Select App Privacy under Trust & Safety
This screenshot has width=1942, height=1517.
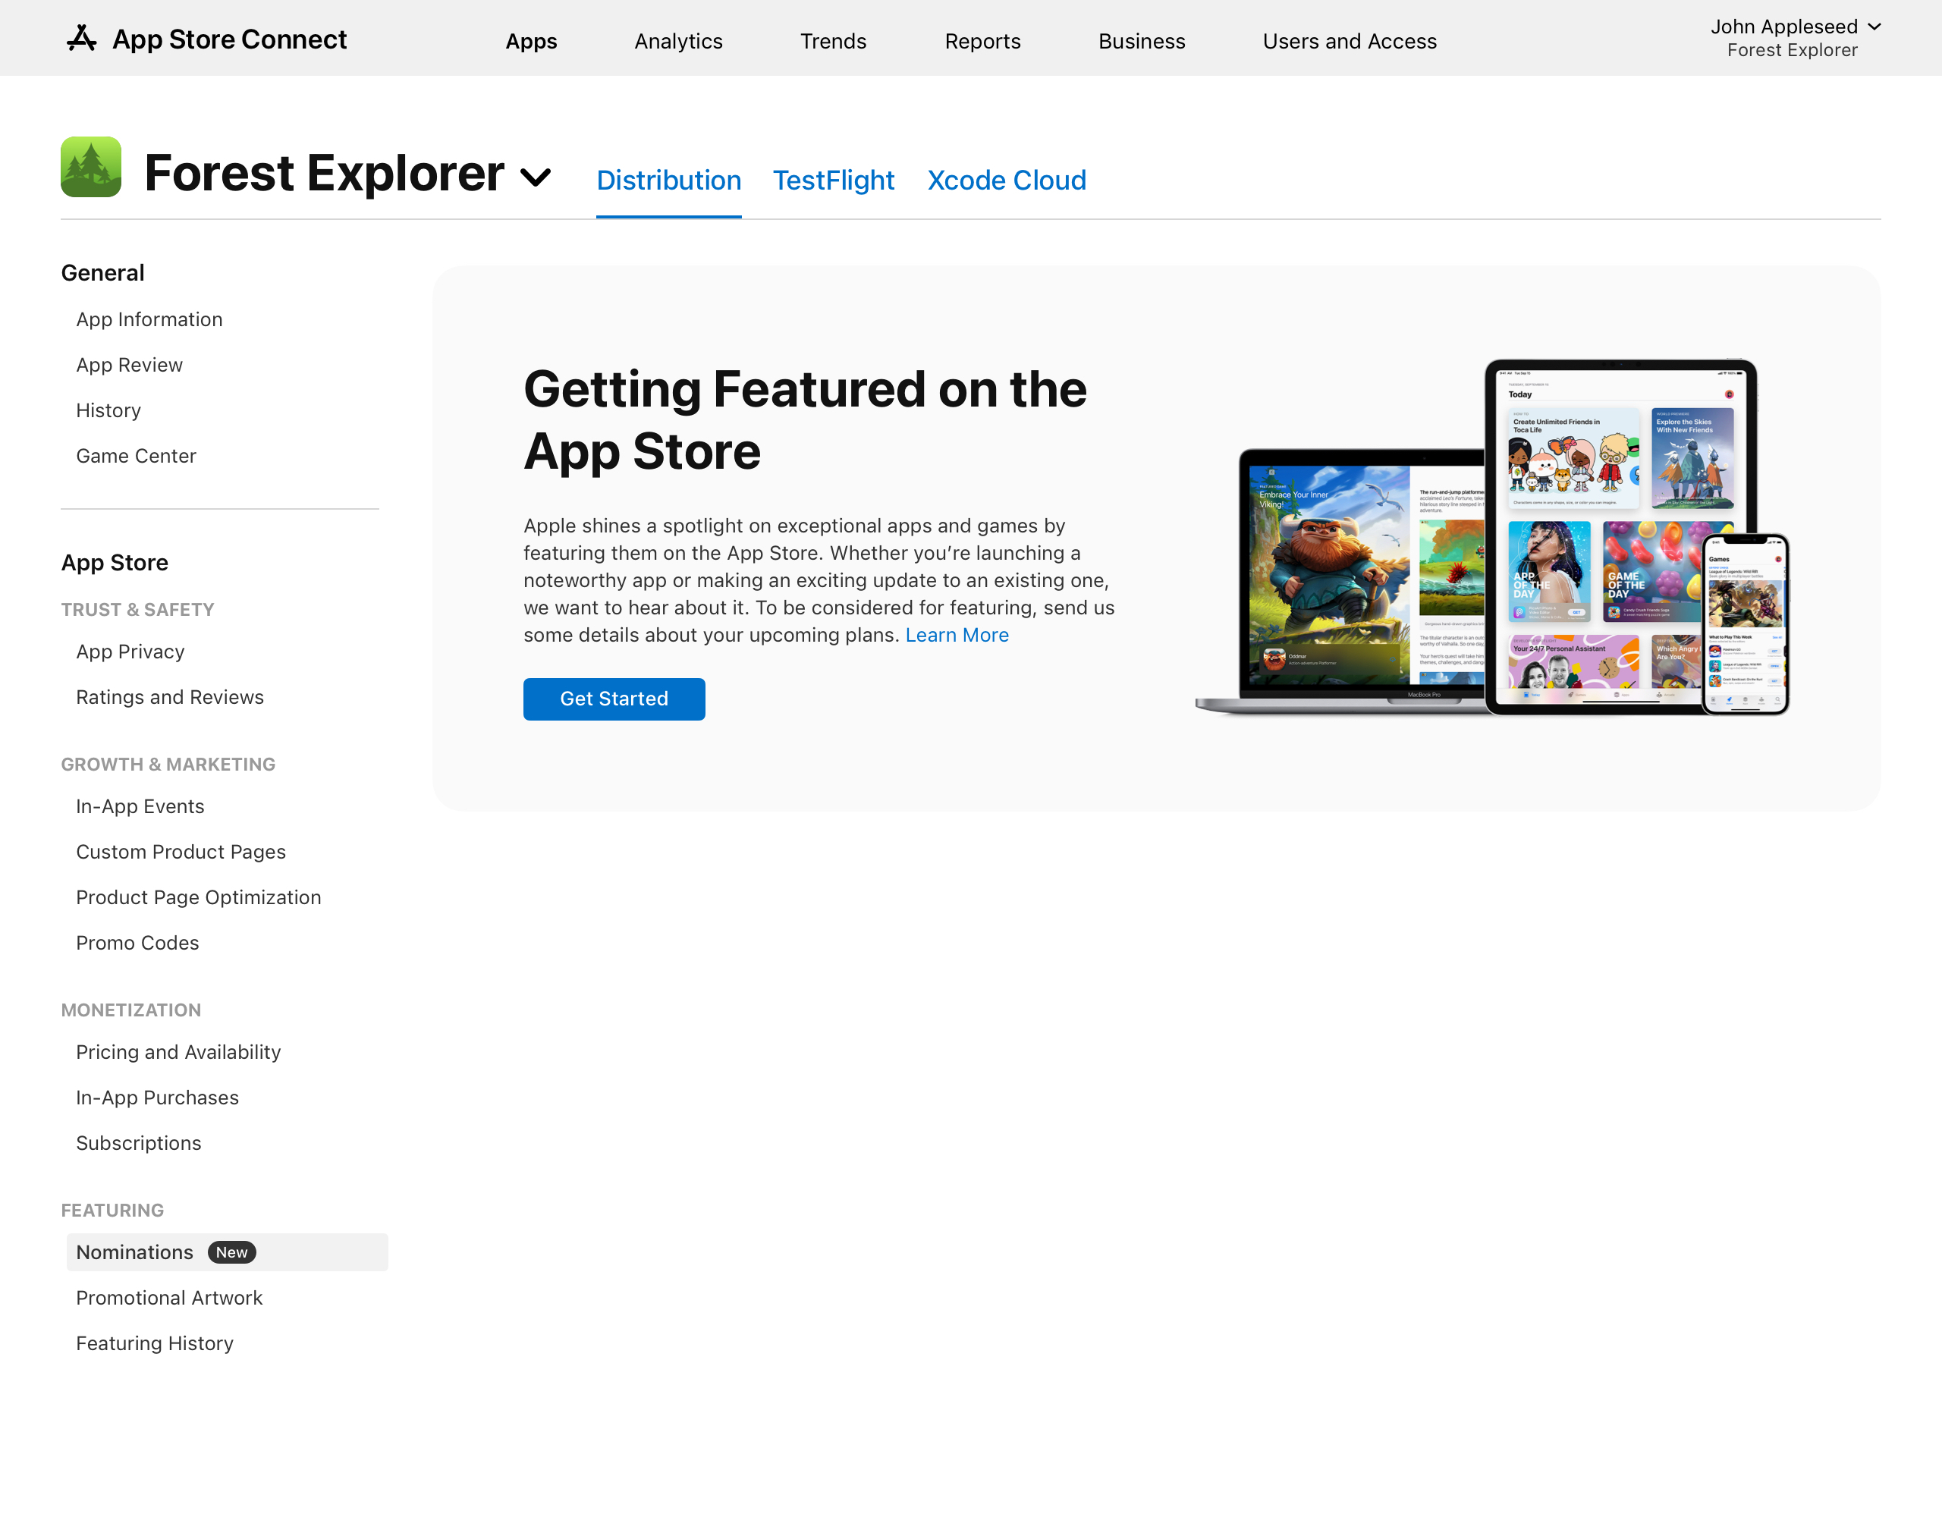129,650
